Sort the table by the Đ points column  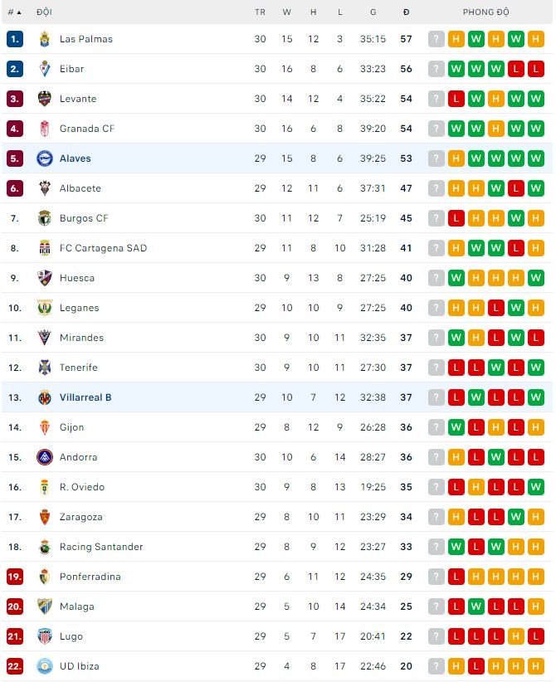point(406,12)
